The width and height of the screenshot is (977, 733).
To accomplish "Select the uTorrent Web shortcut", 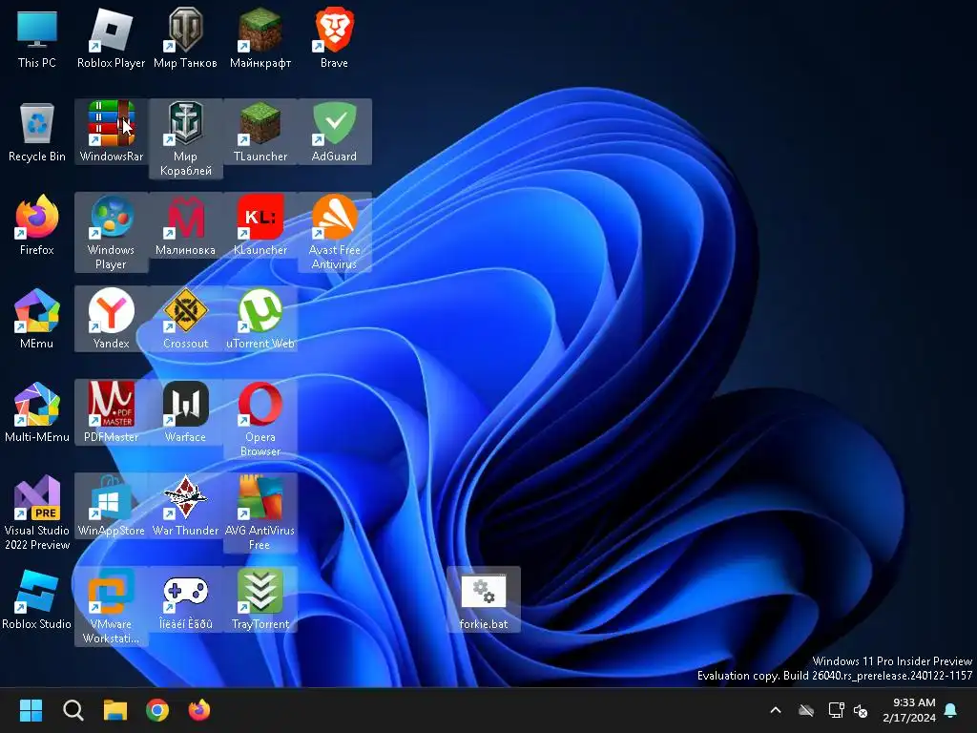I will [x=260, y=319].
